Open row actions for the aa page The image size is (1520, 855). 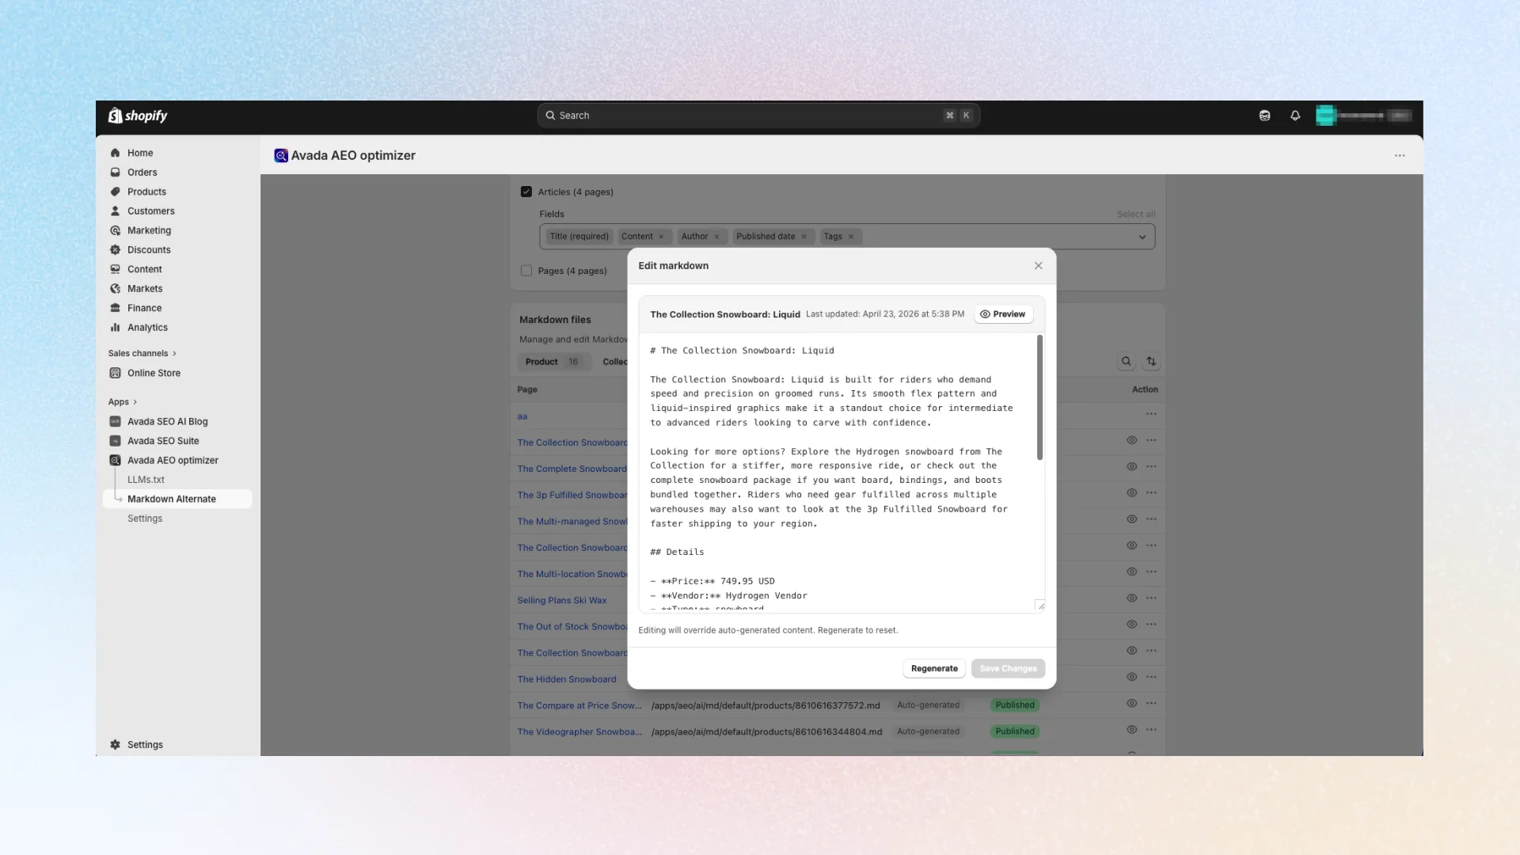click(x=1151, y=414)
